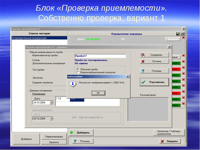Click the print icon in the top-right corner
Image resolution: width=200 pixels, height=150 pixels.
pos(182,34)
